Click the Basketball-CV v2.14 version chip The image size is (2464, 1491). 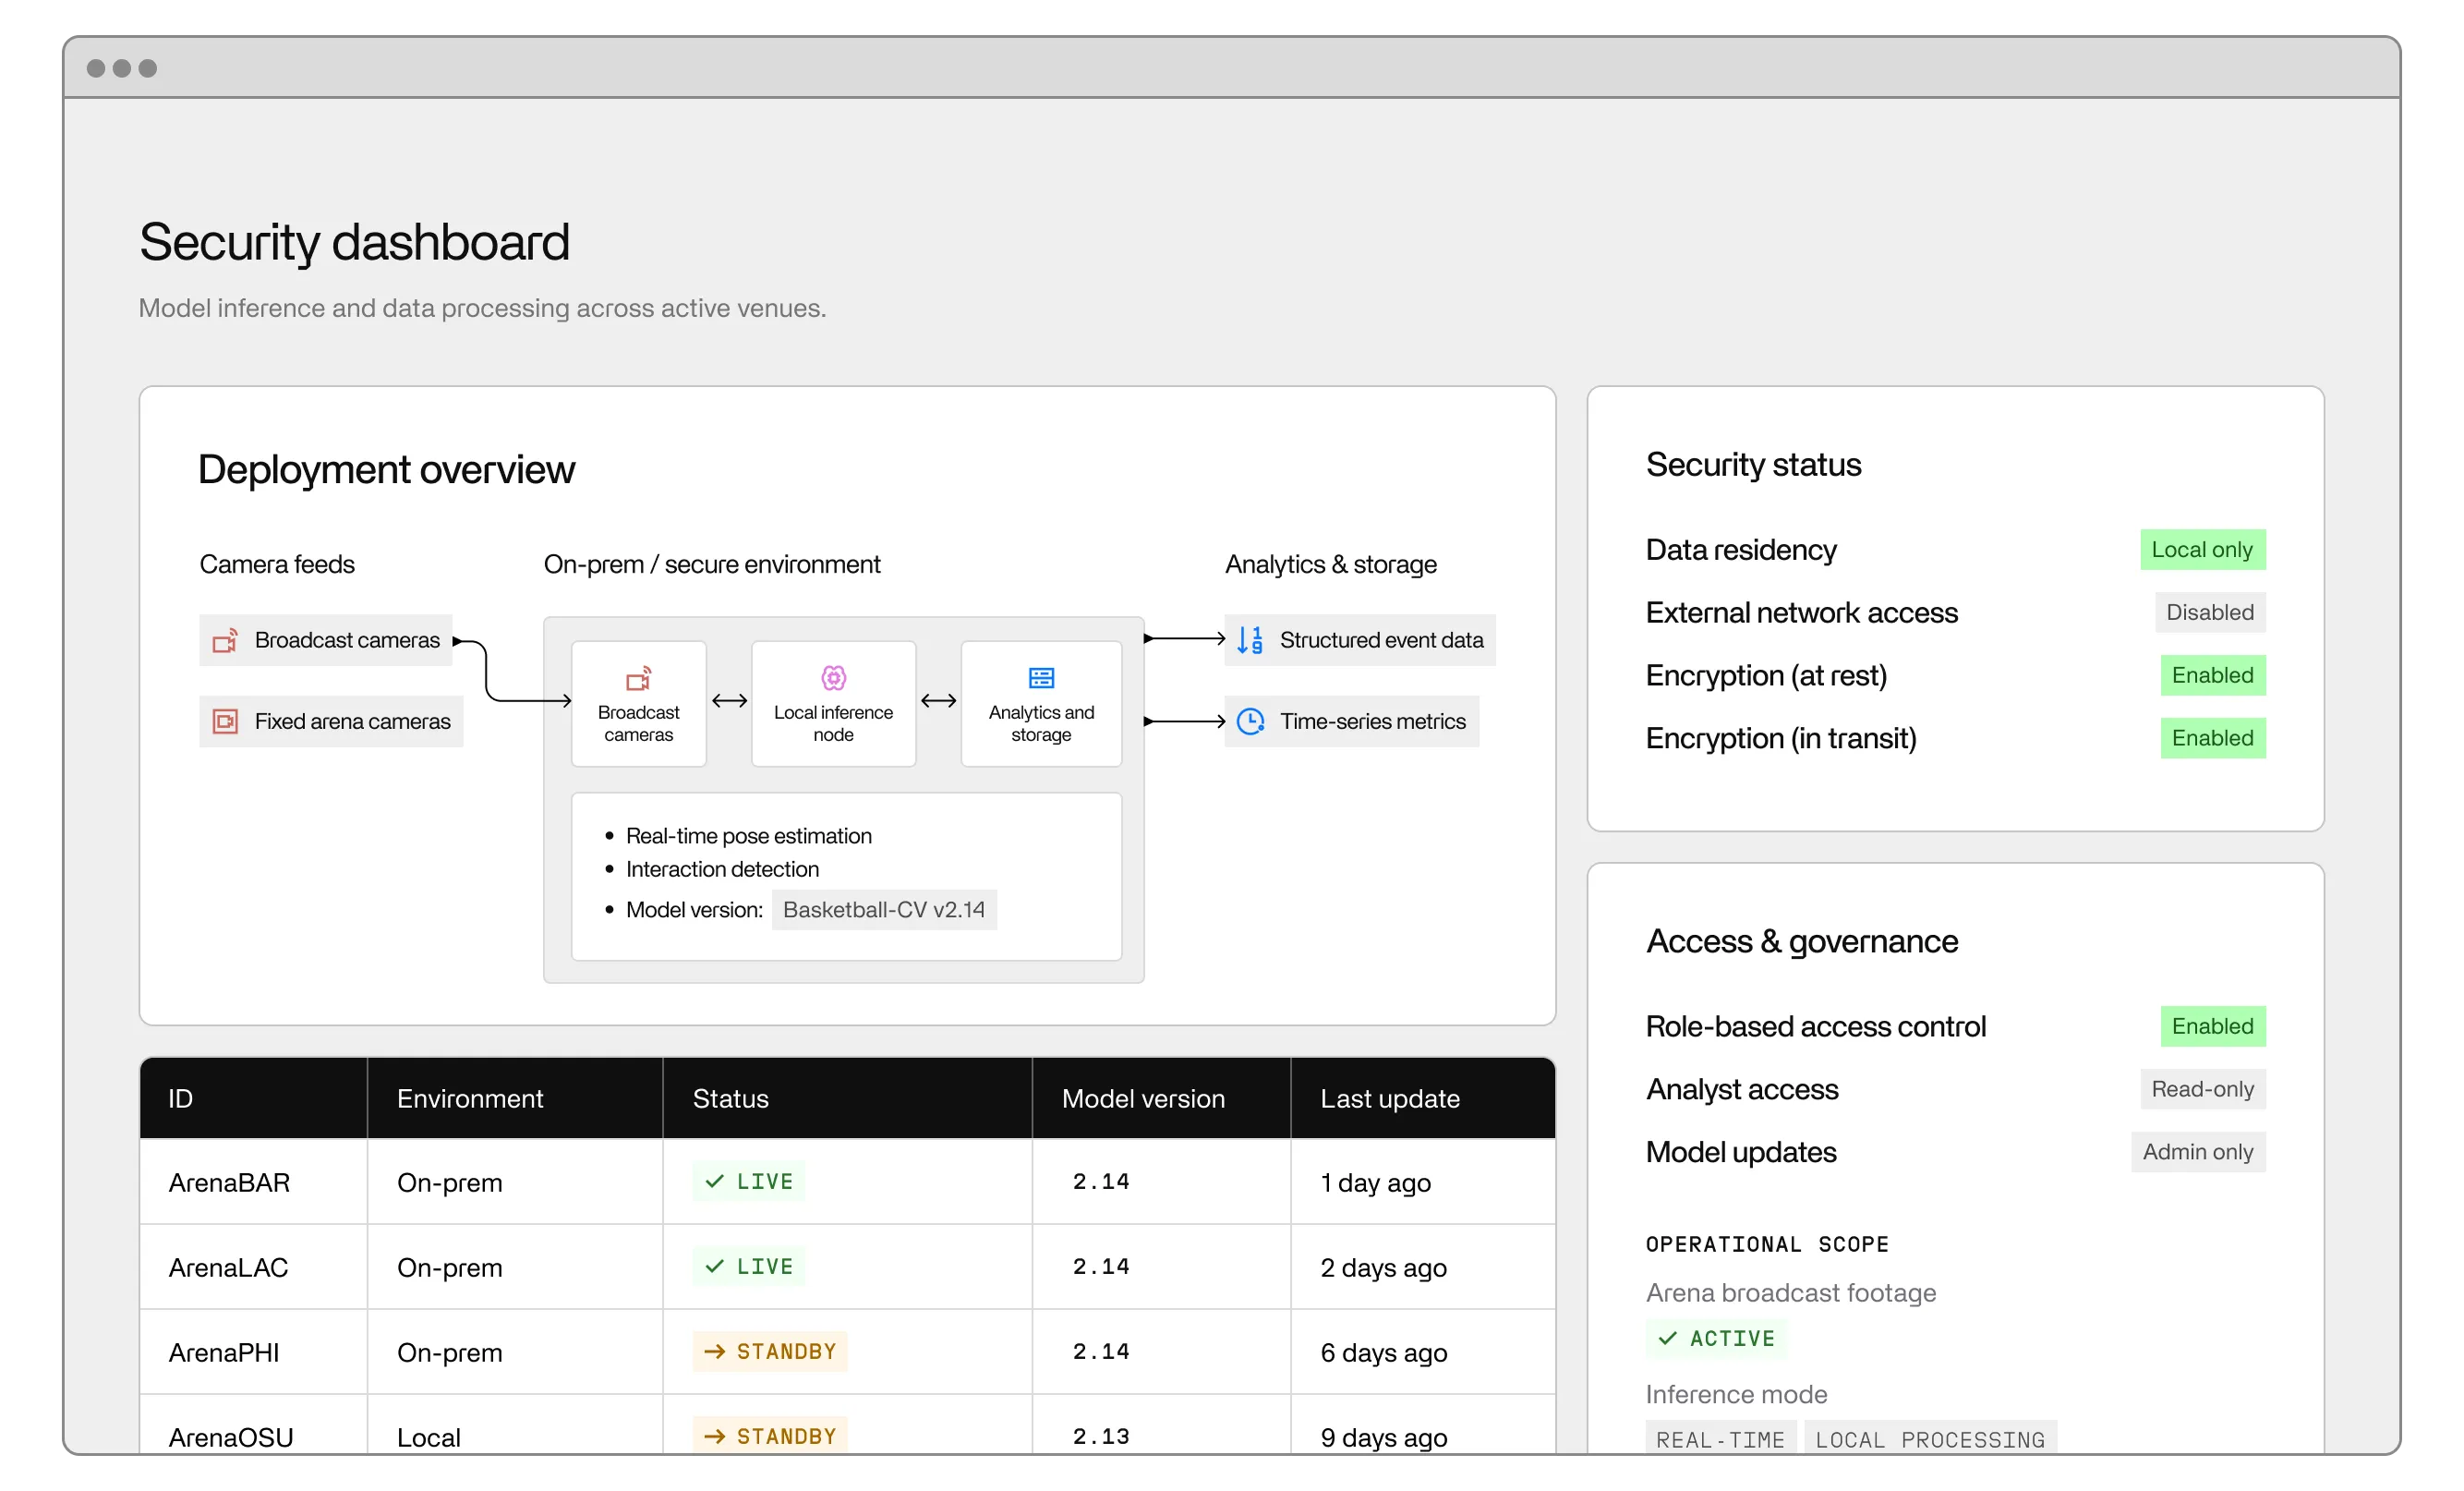pyautogui.click(x=884, y=910)
